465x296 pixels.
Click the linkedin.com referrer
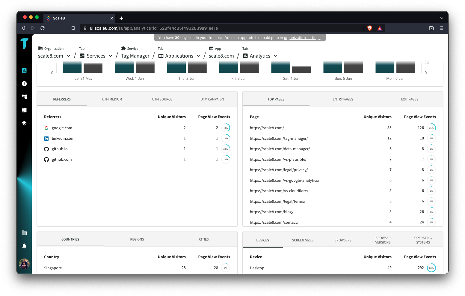point(63,139)
